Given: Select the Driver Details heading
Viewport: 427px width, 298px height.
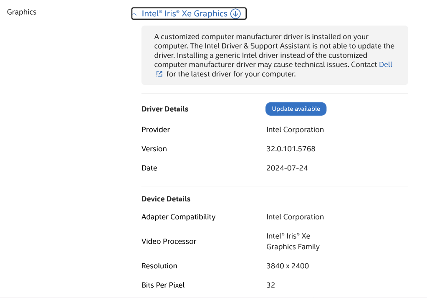Looking at the screenshot, I should pyautogui.click(x=165, y=109).
